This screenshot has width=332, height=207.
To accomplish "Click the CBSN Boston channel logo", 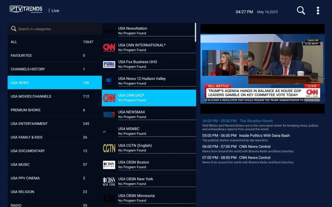I will pos(109,165).
